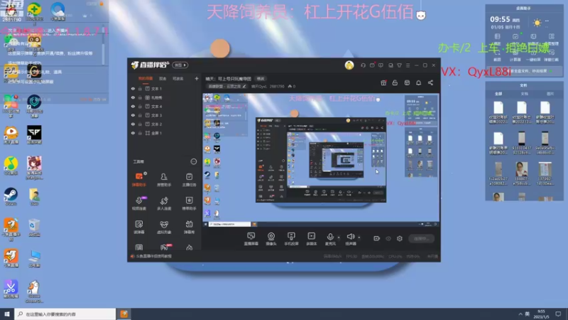This screenshot has width=568, height=320.
Task: Open the 弹幕助手 tool in toolbox
Action: click(139, 180)
